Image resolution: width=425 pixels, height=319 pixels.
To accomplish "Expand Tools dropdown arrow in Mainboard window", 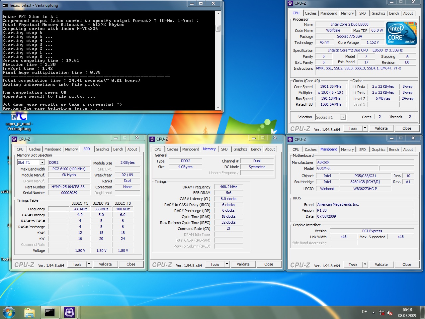I will point(365,265).
